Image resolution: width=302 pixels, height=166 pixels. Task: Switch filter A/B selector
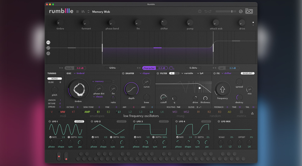tap(174, 73)
